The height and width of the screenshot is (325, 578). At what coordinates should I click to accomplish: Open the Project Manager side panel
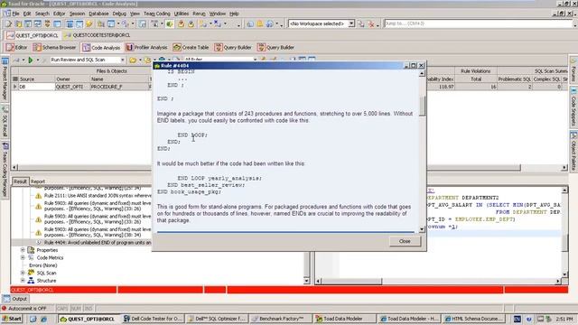pyautogui.click(x=5, y=79)
